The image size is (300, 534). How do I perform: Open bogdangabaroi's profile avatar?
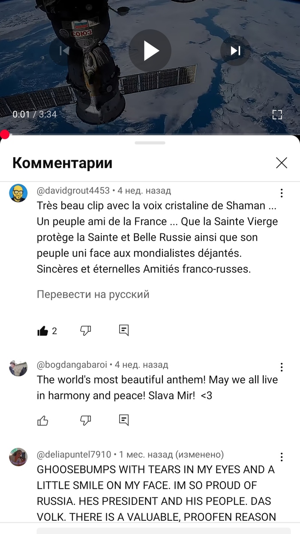coord(18,368)
